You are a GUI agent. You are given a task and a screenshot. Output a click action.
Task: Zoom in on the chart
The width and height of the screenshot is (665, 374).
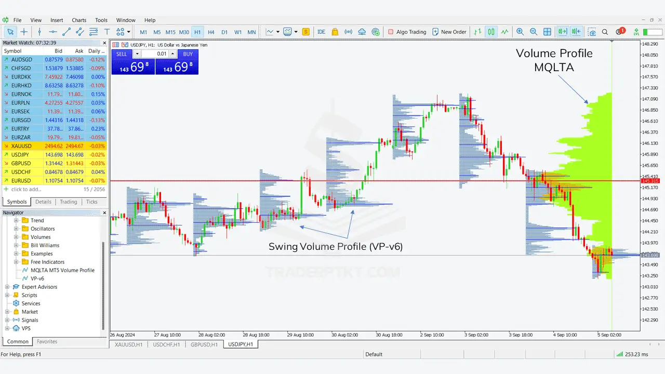[x=520, y=32]
